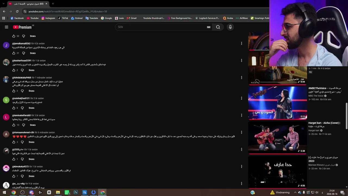
Task: Dislike the comment by @fahdalakaby9468
Action: 23,91
